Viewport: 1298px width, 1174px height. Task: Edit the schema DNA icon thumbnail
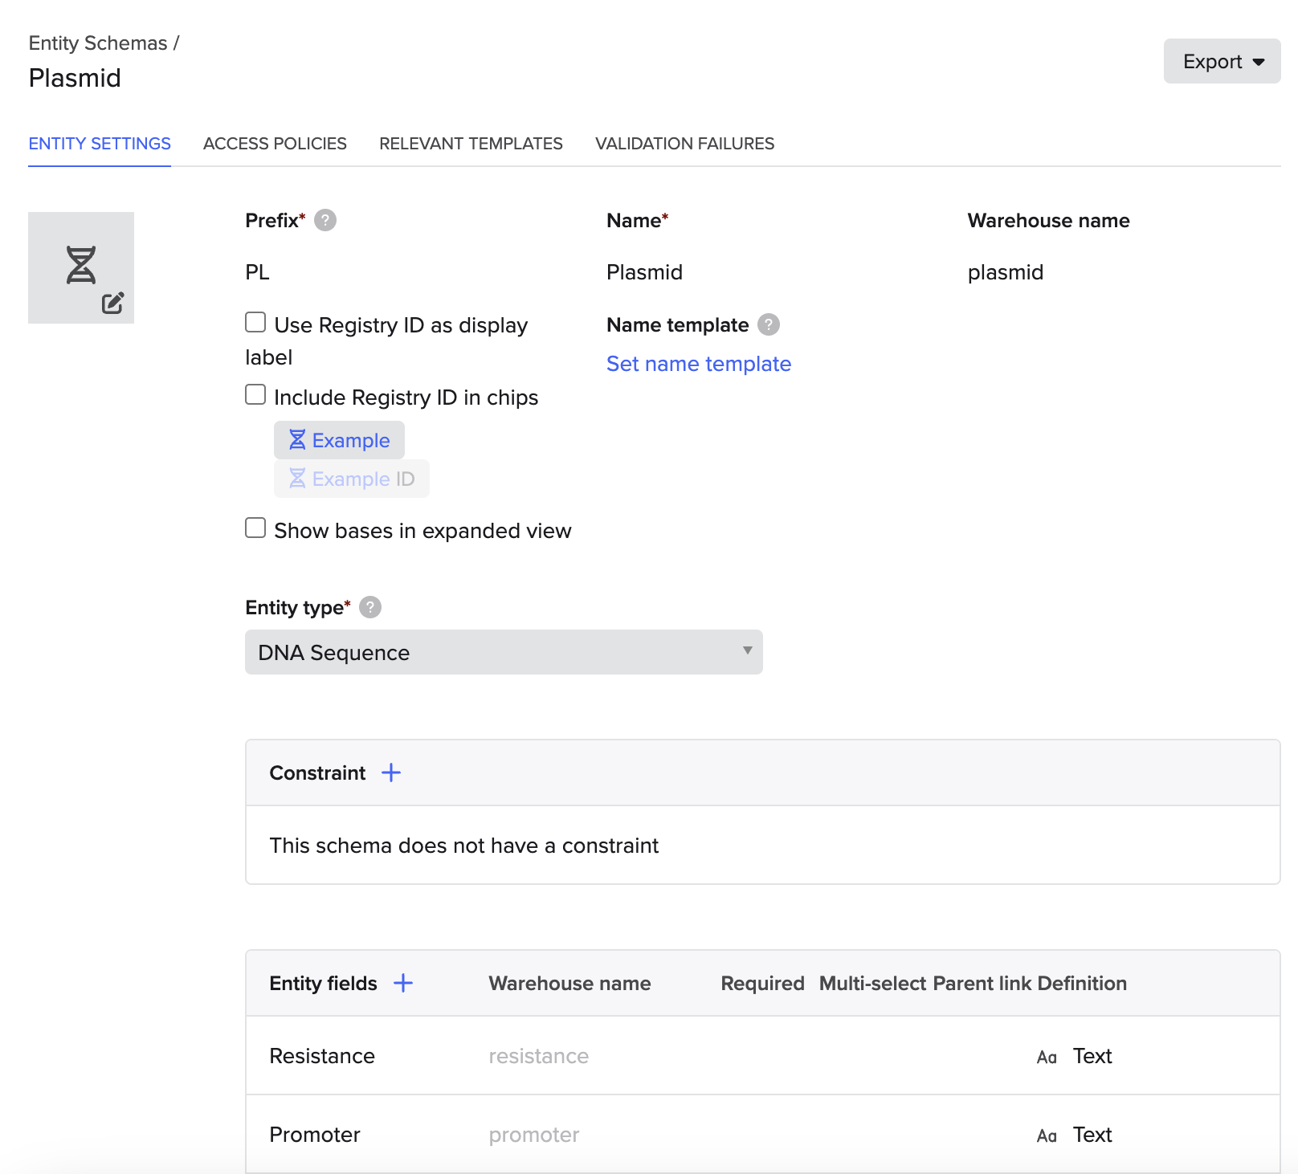point(81,267)
